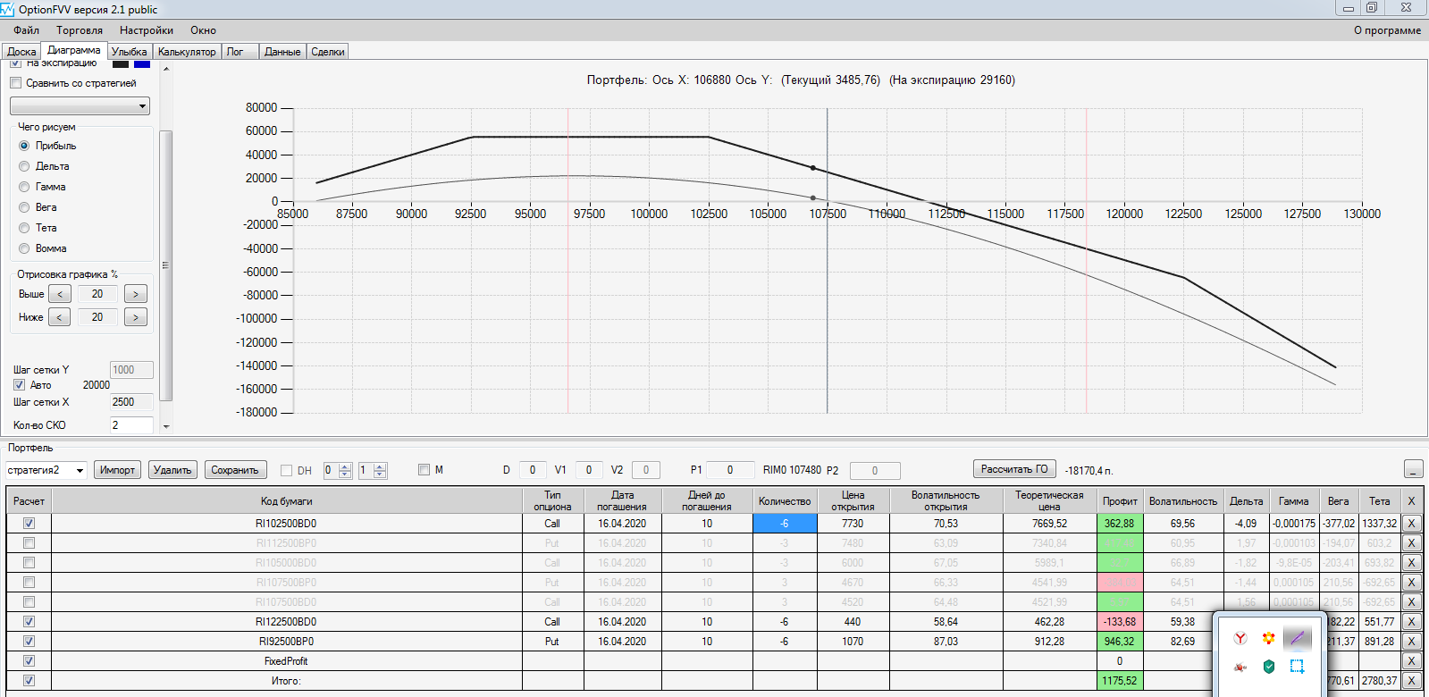The height and width of the screenshot is (697, 1429).
Task: Enable Сравнить со стратегией checkbox
Action: click(x=15, y=83)
